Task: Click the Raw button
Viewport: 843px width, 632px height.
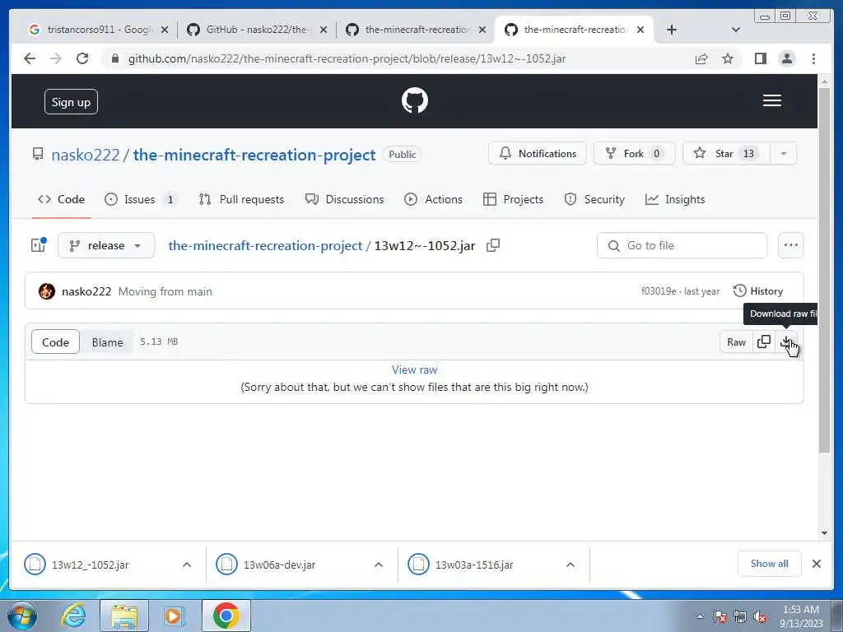Action: 736,342
